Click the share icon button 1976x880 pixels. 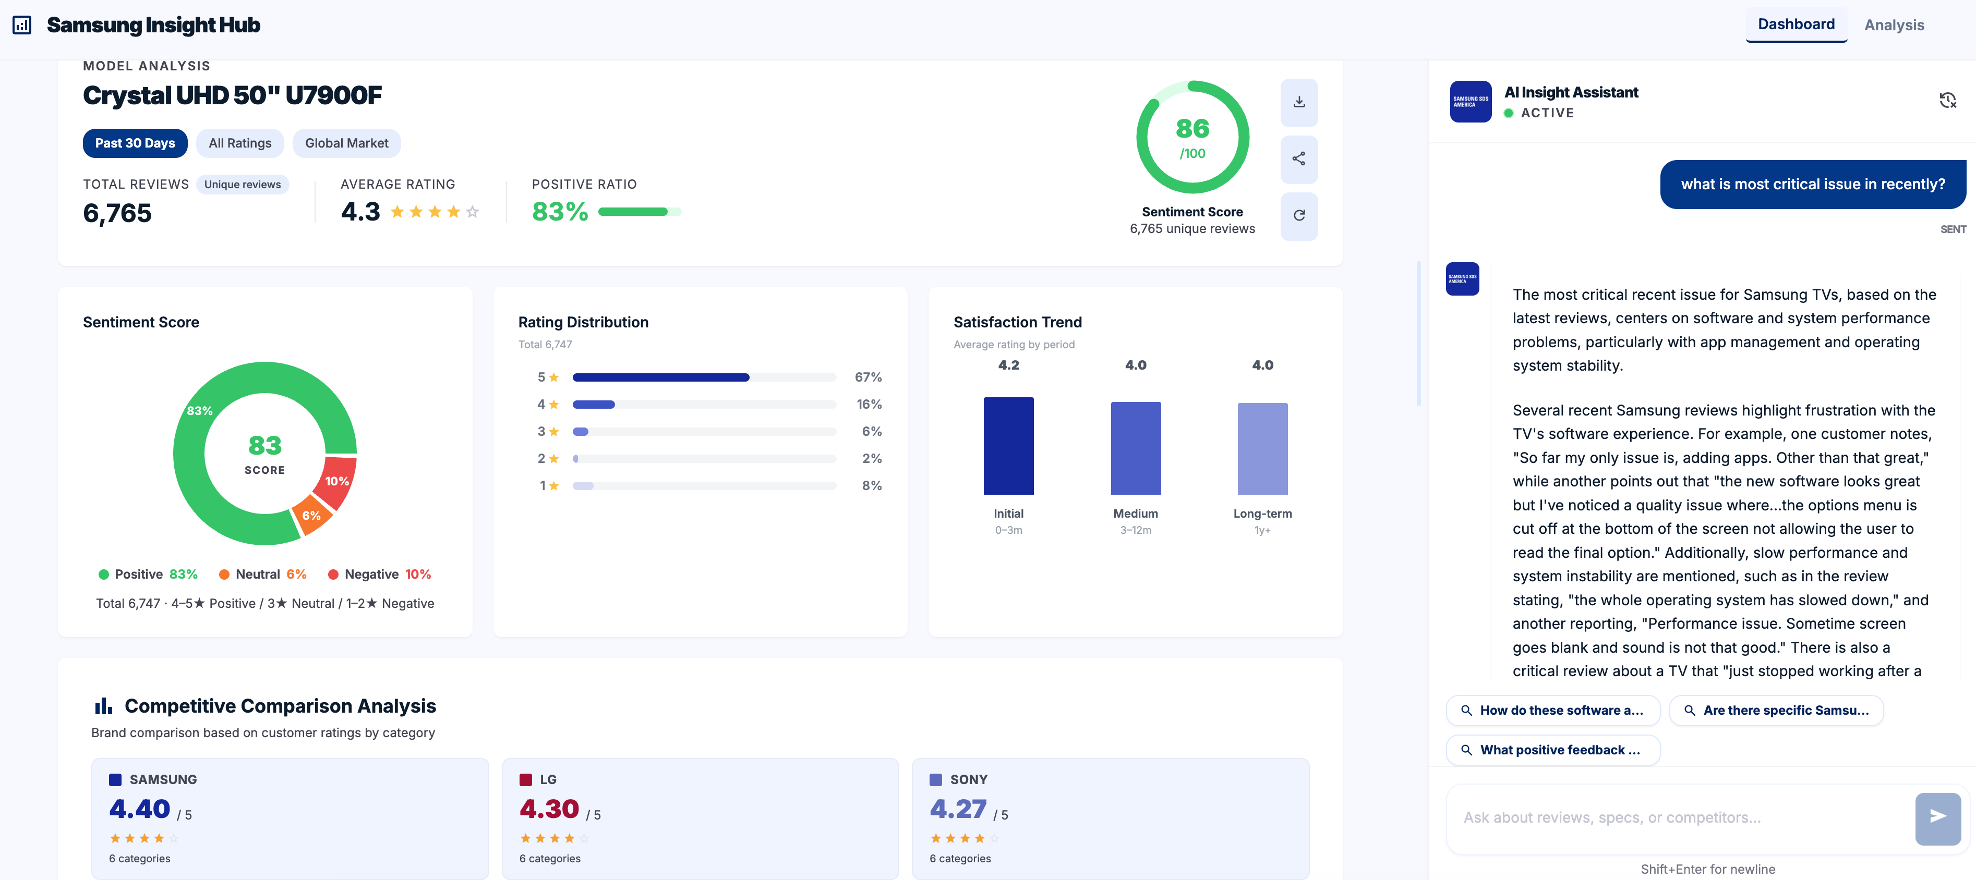pyautogui.click(x=1299, y=158)
